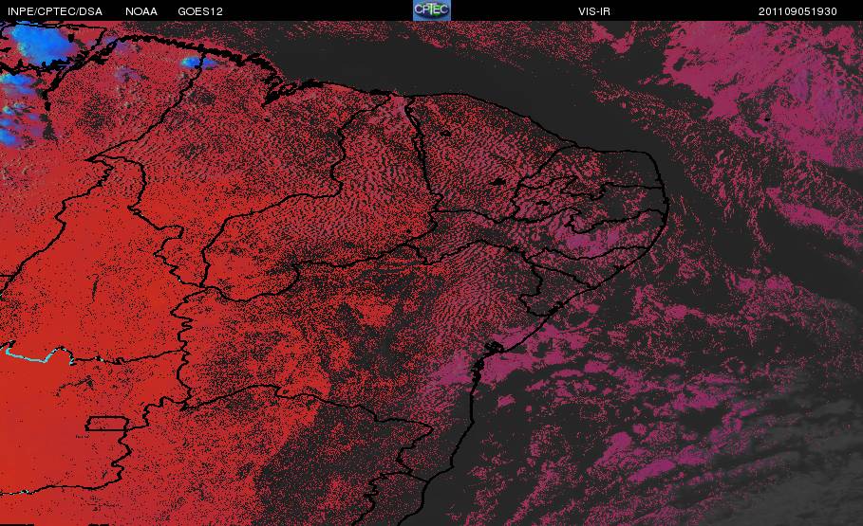Select the GOES12 satellite label
863x526 pixels.
coord(200,11)
